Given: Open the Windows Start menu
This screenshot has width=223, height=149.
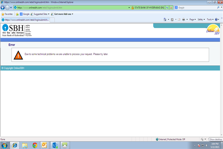Looking at the screenshot, I should point(4,145).
